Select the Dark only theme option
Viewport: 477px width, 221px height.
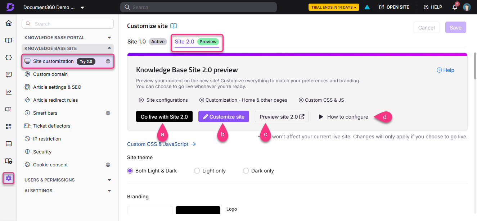pos(246,171)
